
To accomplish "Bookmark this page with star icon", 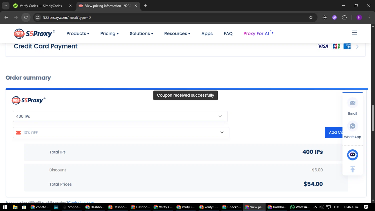I will click(x=311, y=18).
